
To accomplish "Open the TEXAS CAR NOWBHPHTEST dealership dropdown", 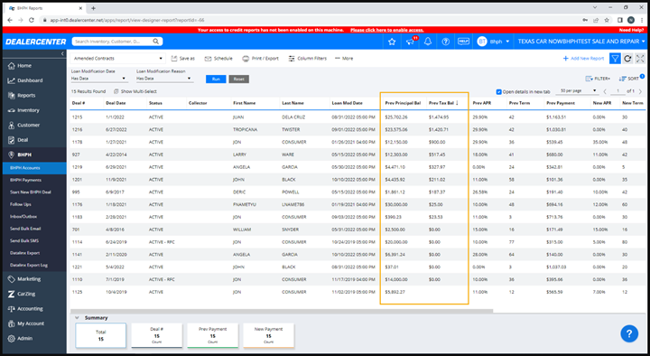I will click(x=581, y=42).
